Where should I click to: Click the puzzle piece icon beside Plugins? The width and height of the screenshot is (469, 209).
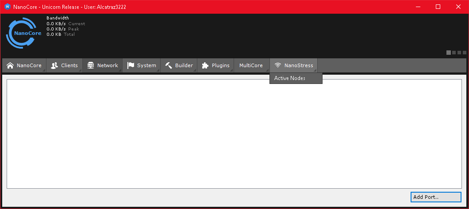[x=205, y=65]
